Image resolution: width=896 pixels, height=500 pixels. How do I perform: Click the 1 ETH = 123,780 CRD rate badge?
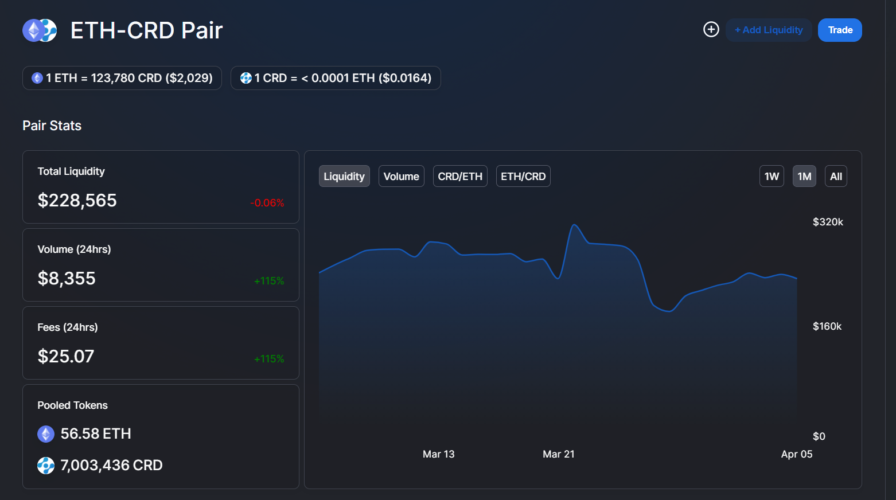(x=122, y=77)
